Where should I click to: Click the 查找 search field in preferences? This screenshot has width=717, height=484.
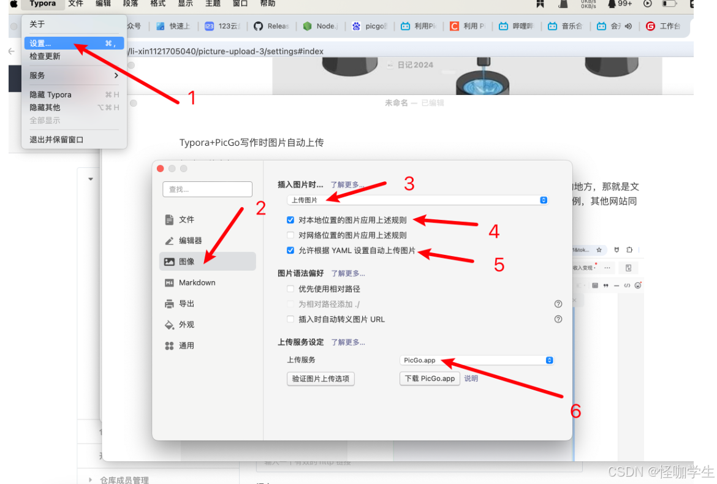tap(207, 189)
